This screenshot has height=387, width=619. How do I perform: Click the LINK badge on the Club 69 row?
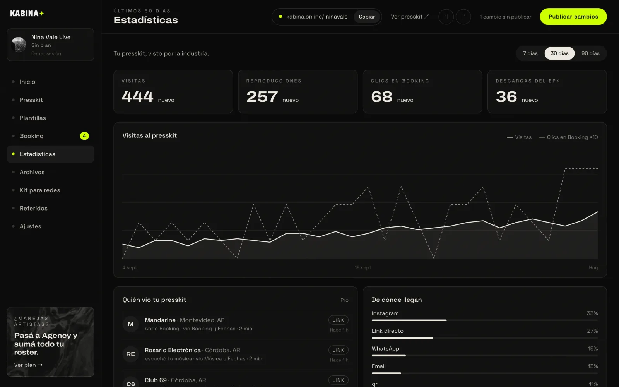tap(338, 380)
